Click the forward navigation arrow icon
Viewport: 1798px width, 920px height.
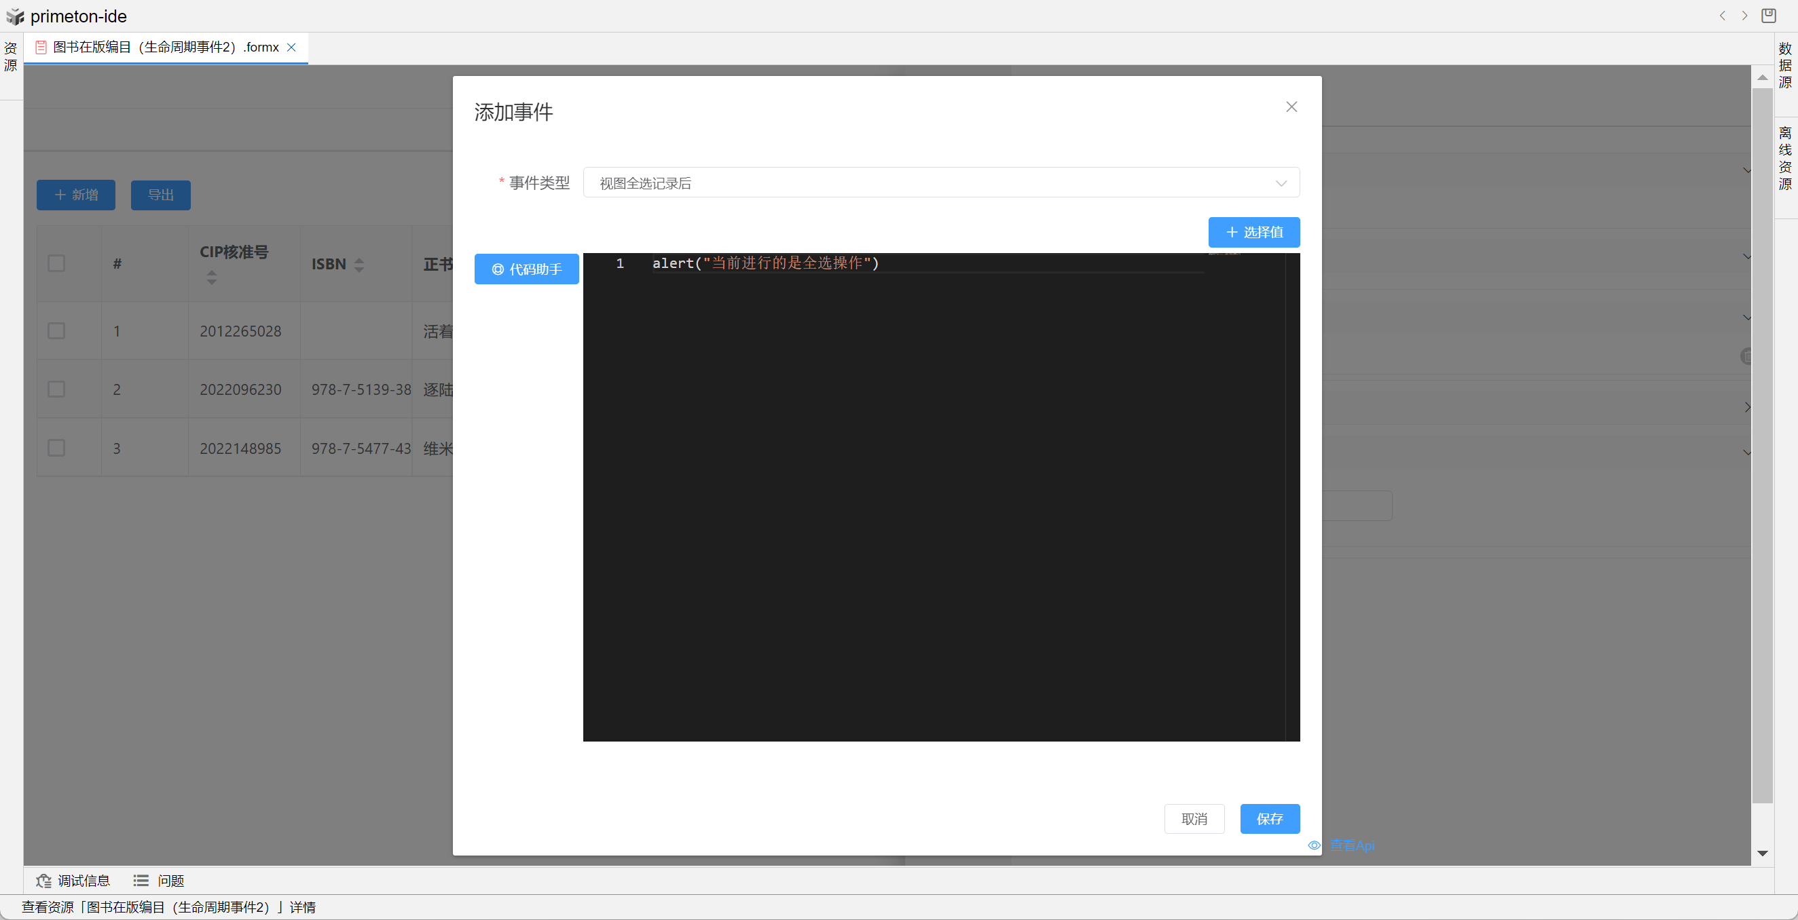(x=1744, y=16)
